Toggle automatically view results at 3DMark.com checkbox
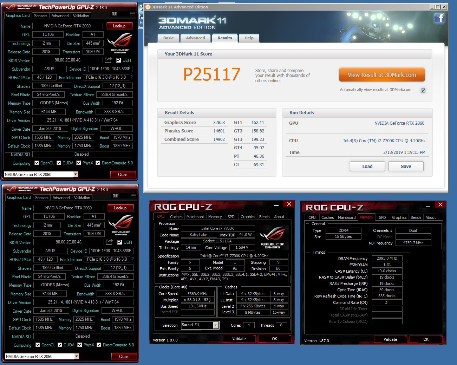 point(423,90)
